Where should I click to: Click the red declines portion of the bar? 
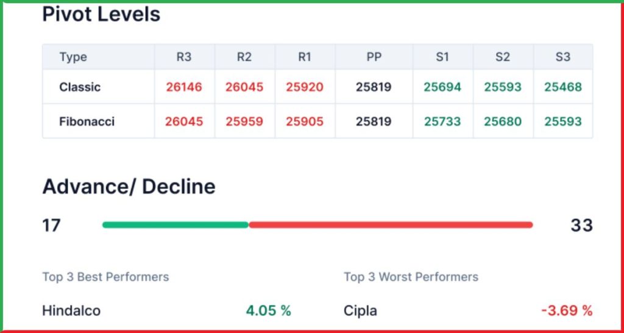click(x=390, y=225)
